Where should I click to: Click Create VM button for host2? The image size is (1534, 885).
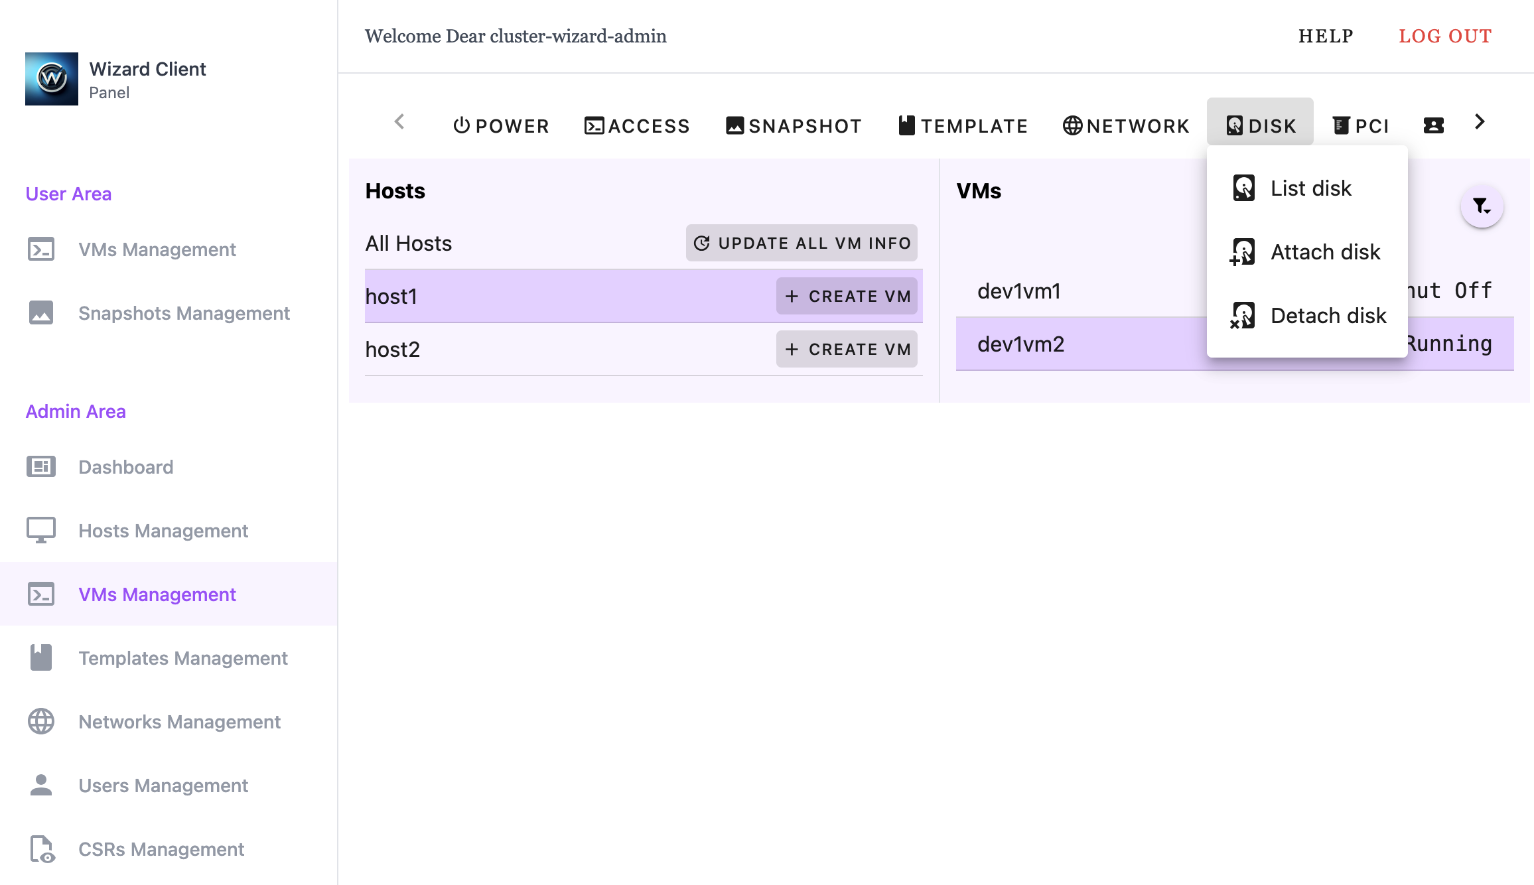click(x=847, y=349)
